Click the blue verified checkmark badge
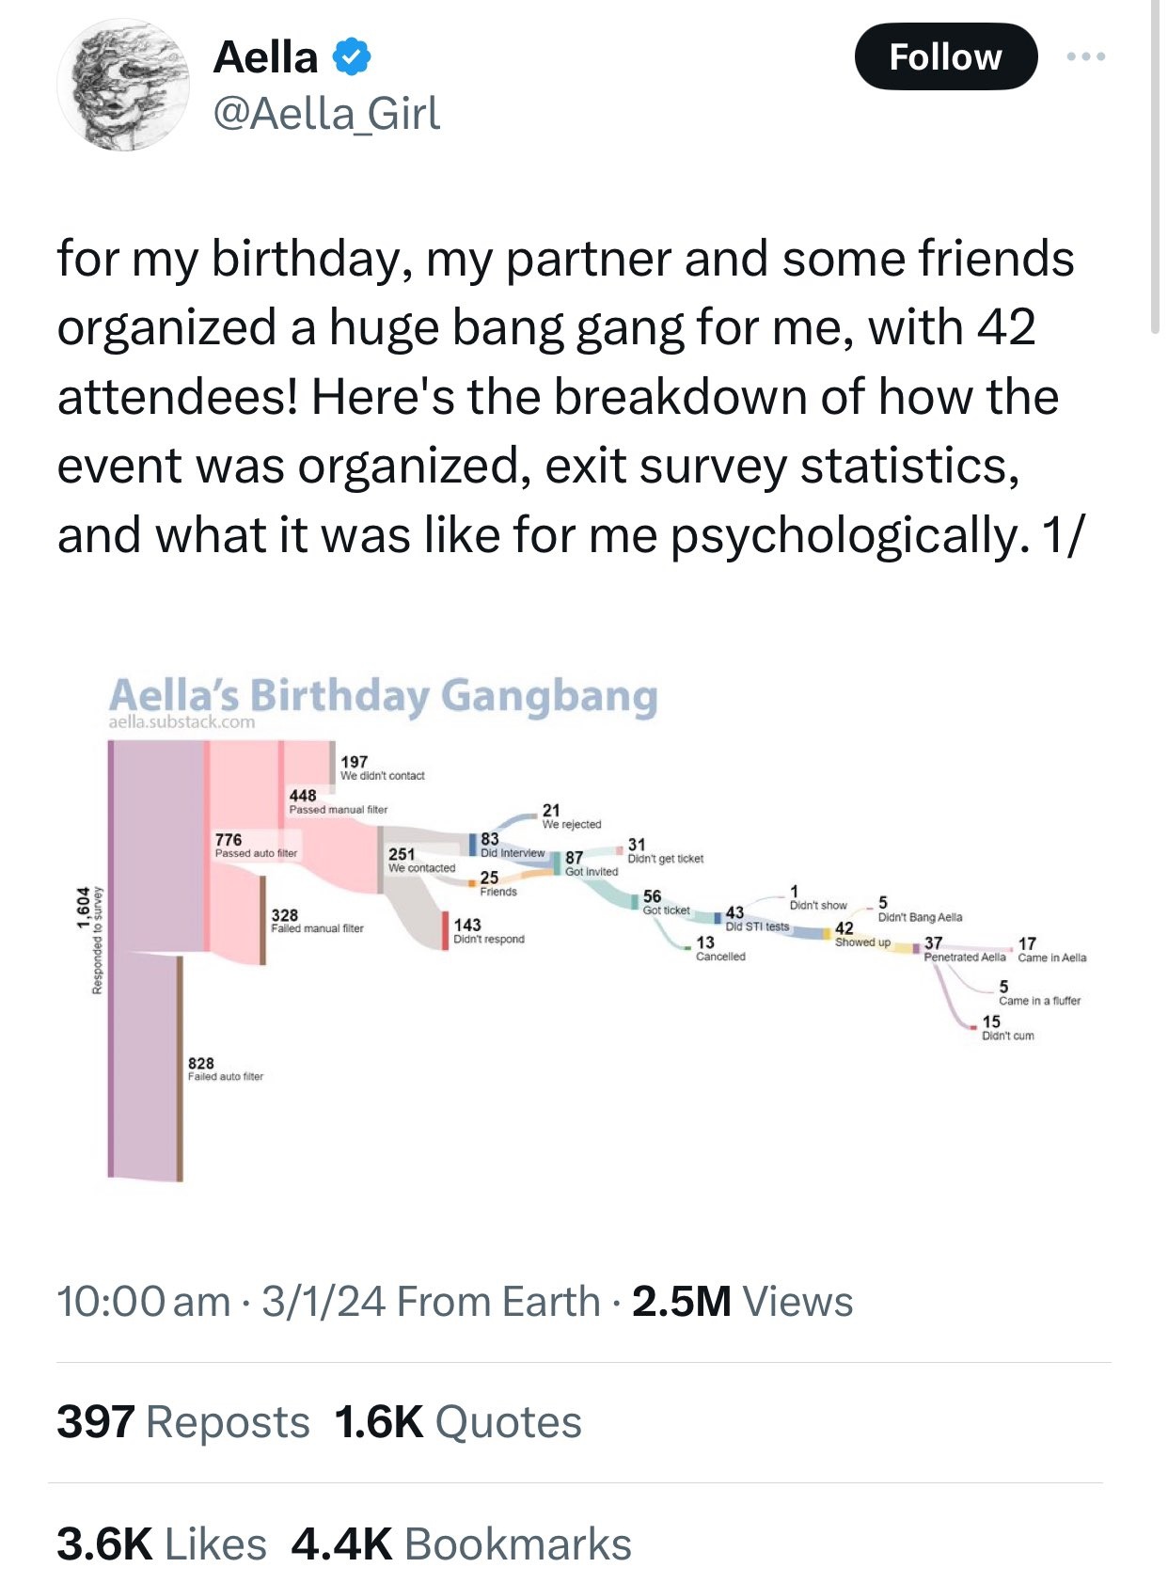This screenshot has height=1583, width=1168. point(352,57)
